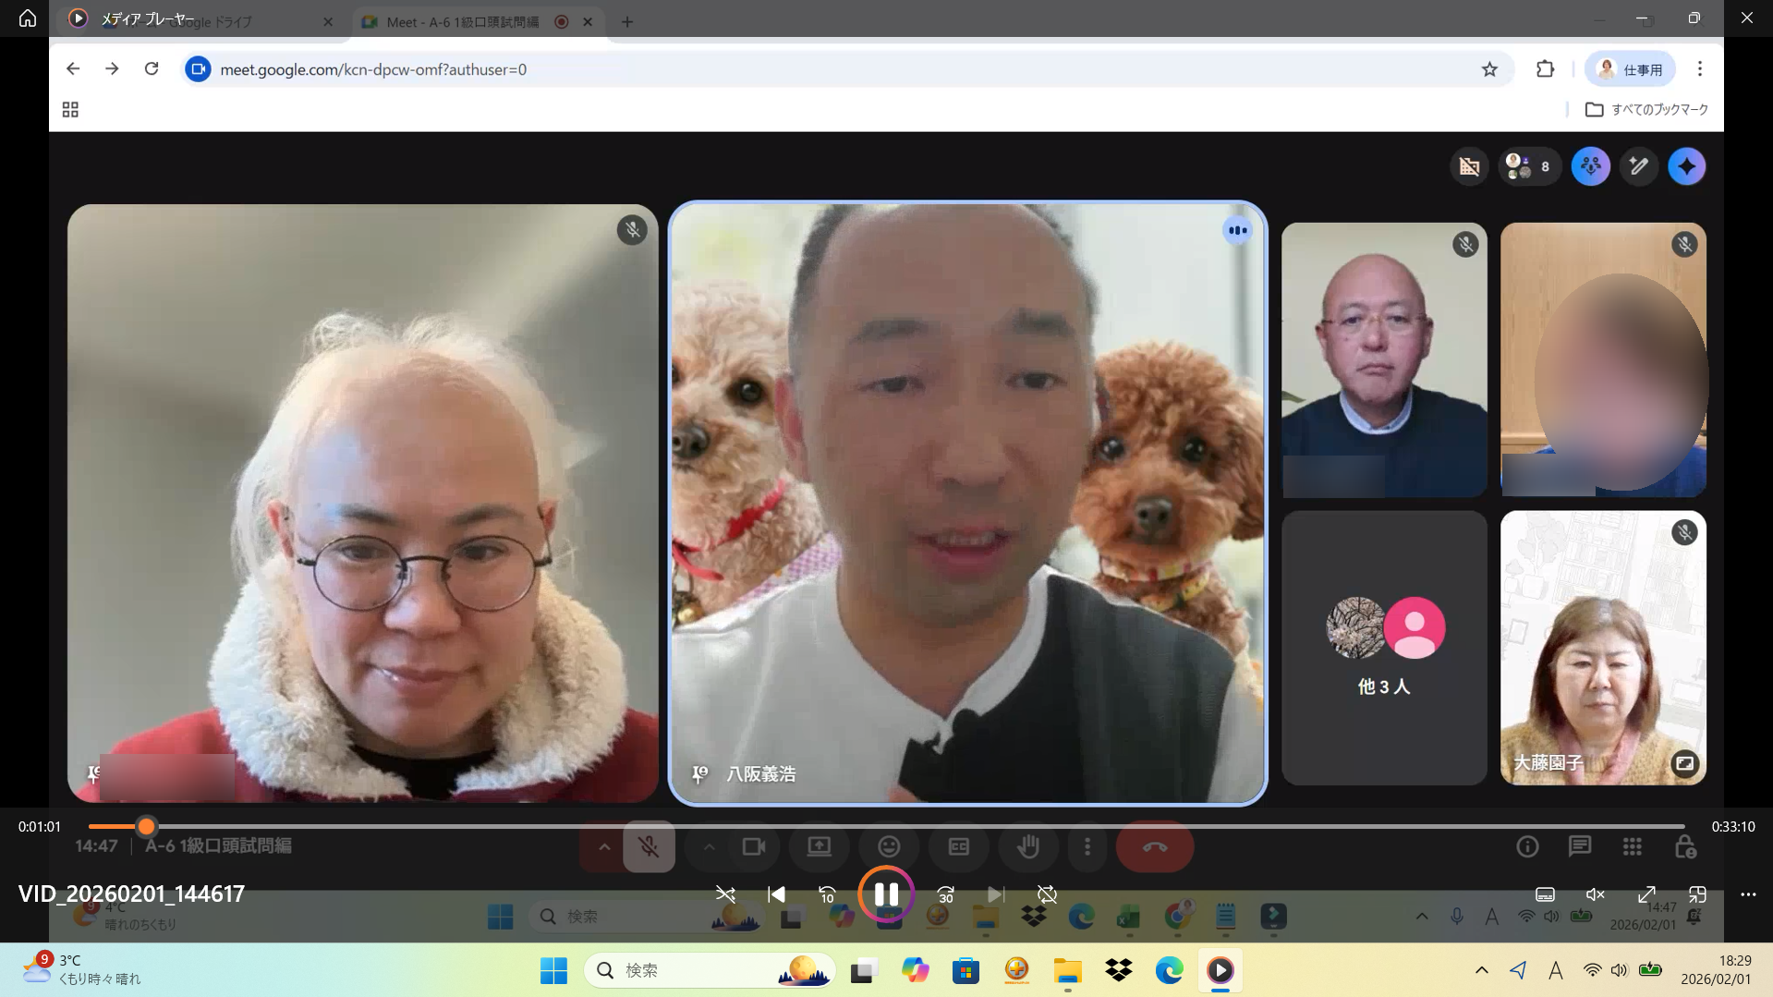Open the Windows Start menu

coord(553,970)
